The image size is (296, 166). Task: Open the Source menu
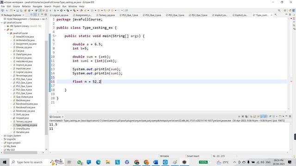(x=16, y=6)
